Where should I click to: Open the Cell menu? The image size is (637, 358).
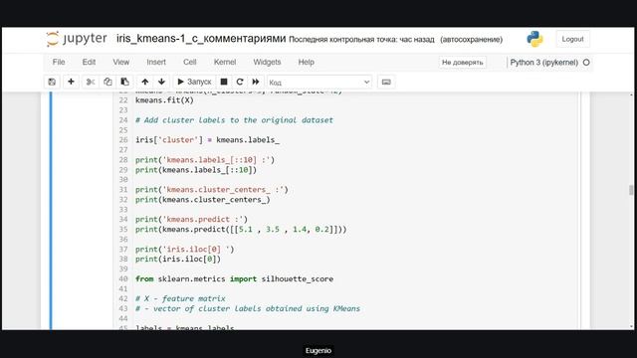[x=190, y=62]
